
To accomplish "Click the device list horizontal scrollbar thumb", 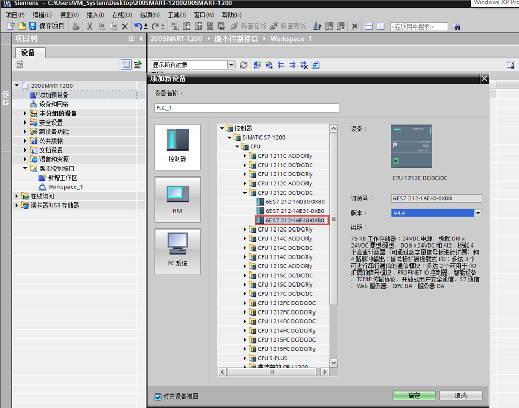I will pyautogui.click(x=271, y=372).
